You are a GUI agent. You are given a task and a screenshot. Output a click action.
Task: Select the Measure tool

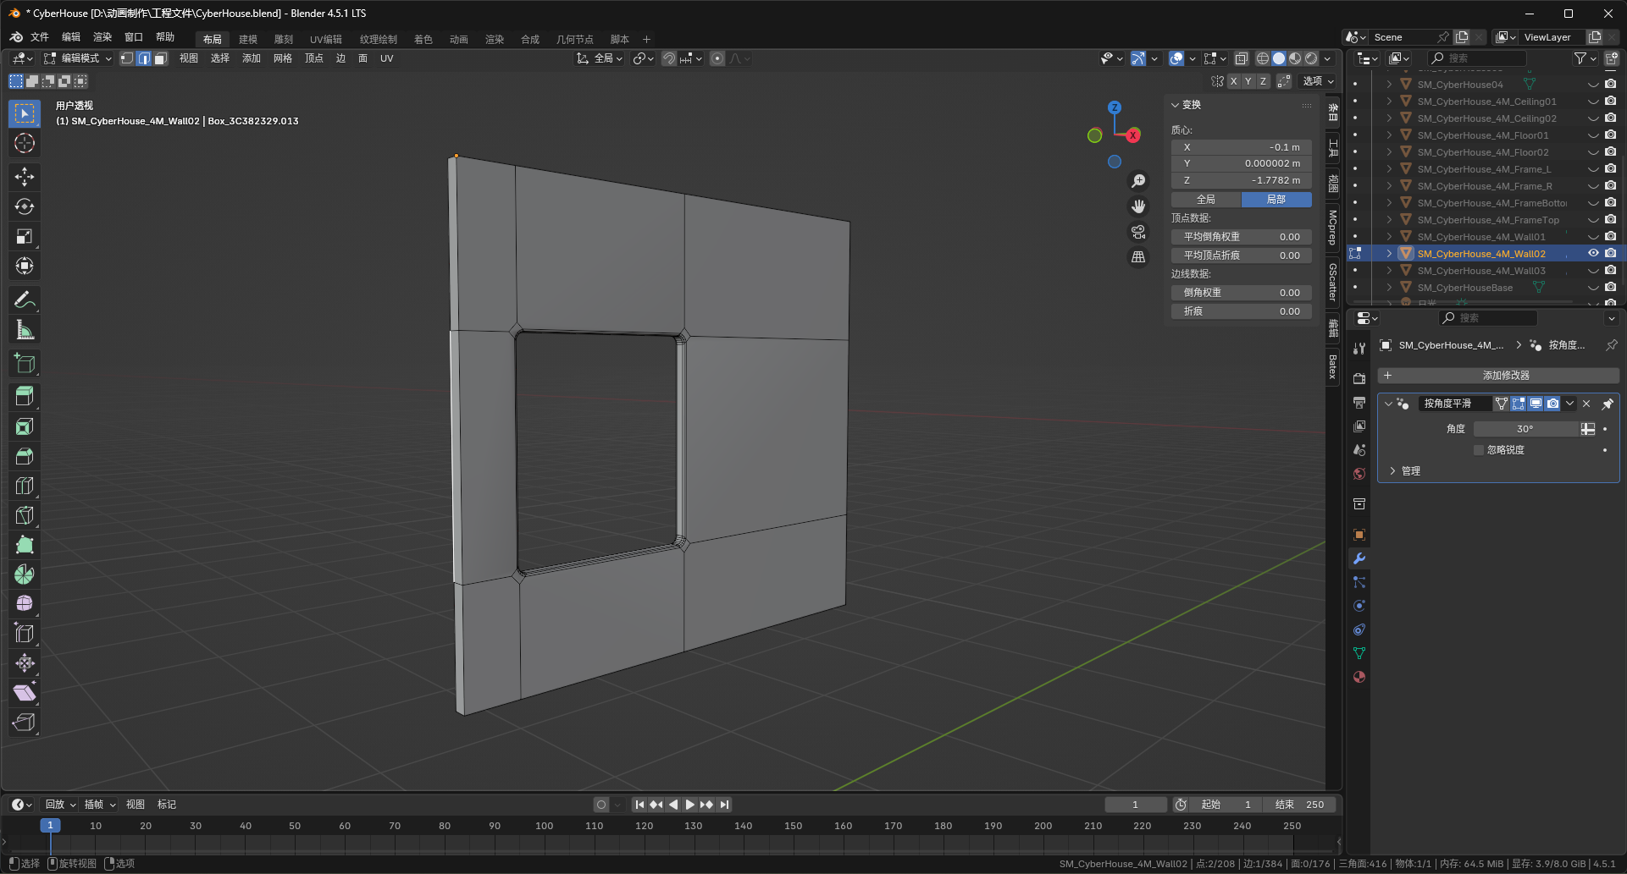click(x=25, y=330)
